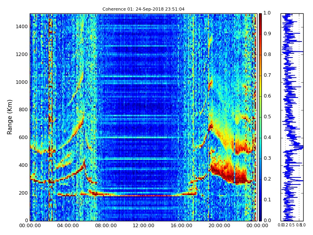Click the 1400 range tick label
This screenshot has height=235, width=313.
22,27
